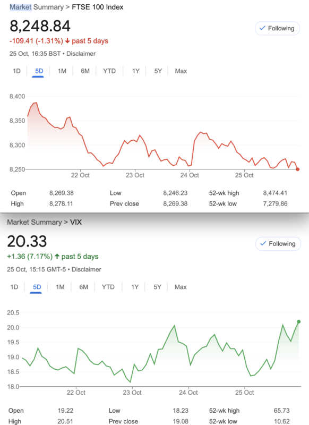This screenshot has width=309, height=425.
Task: Toggle Following button on FTSE 100 Index
Action: pyautogui.click(x=277, y=28)
